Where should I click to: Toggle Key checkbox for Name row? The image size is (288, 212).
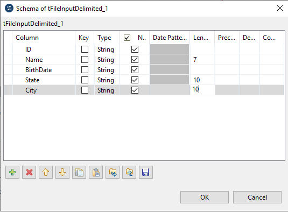[x=85, y=60]
